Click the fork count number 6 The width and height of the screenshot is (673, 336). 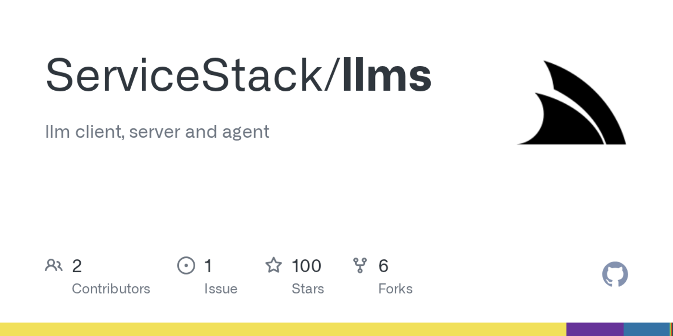coord(383,266)
